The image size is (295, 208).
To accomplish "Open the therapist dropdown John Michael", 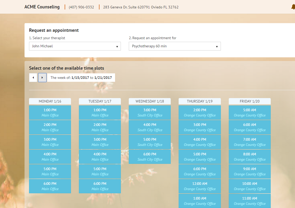I will 75,46.
